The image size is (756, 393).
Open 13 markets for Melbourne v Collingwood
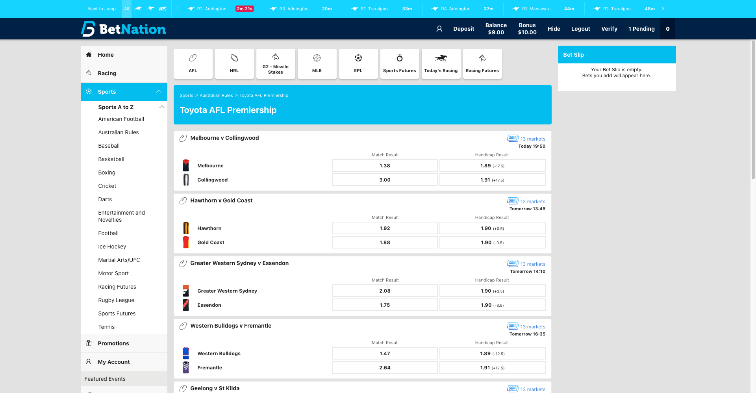click(532, 139)
